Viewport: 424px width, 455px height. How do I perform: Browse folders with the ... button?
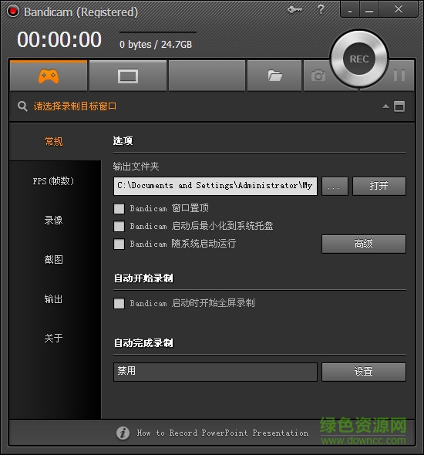pos(335,186)
